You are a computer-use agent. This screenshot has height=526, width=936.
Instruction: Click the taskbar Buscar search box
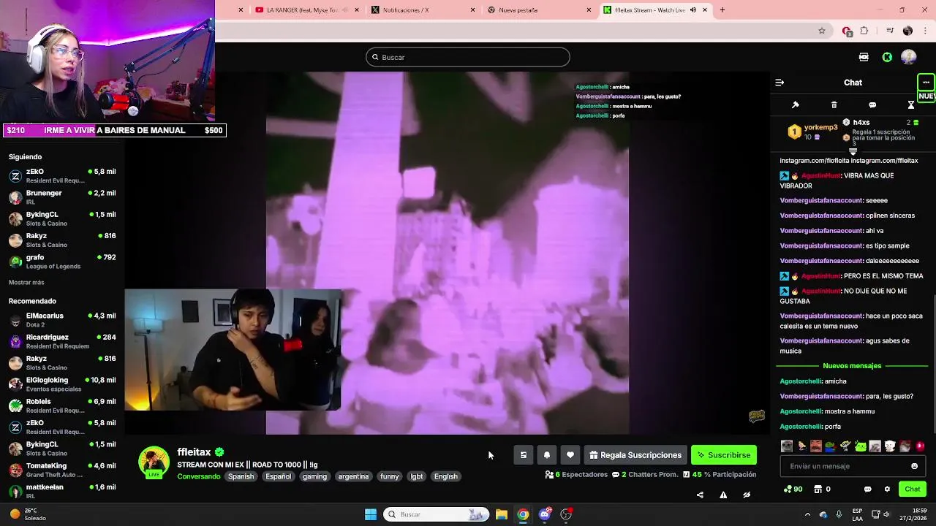pyautogui.click(x=437, y=514)
